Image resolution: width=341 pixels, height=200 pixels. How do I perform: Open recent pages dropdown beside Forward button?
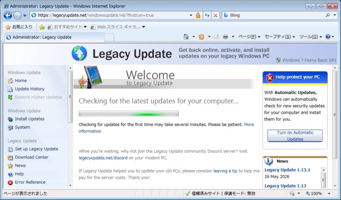coord(25,16)
